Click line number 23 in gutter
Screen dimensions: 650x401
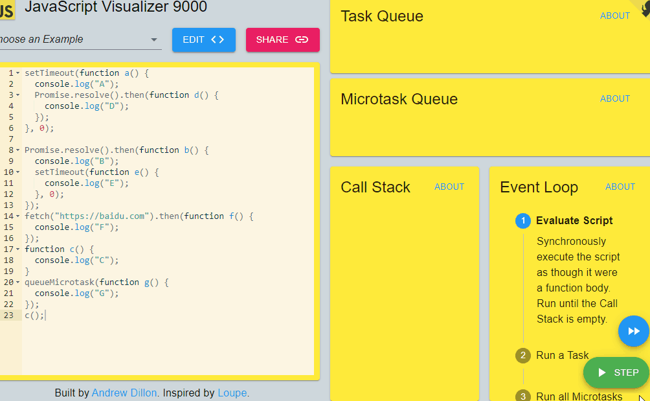[x=8, y=315]
